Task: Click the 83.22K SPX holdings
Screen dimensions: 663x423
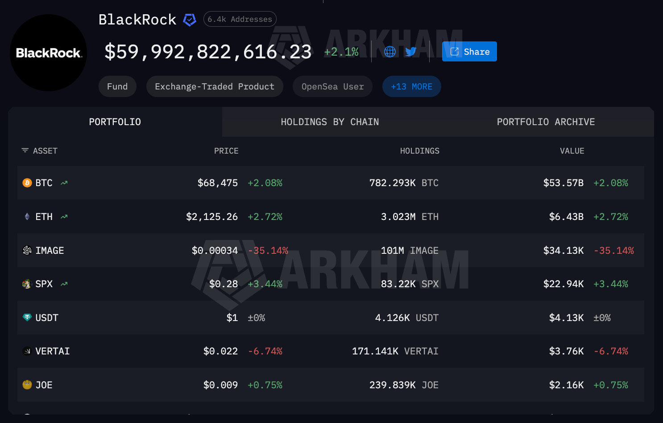Action: (410, 284)
